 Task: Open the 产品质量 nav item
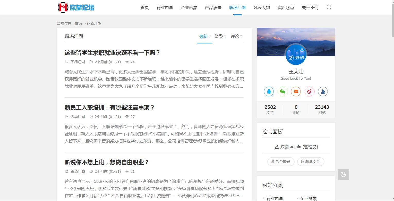[213, 7]
